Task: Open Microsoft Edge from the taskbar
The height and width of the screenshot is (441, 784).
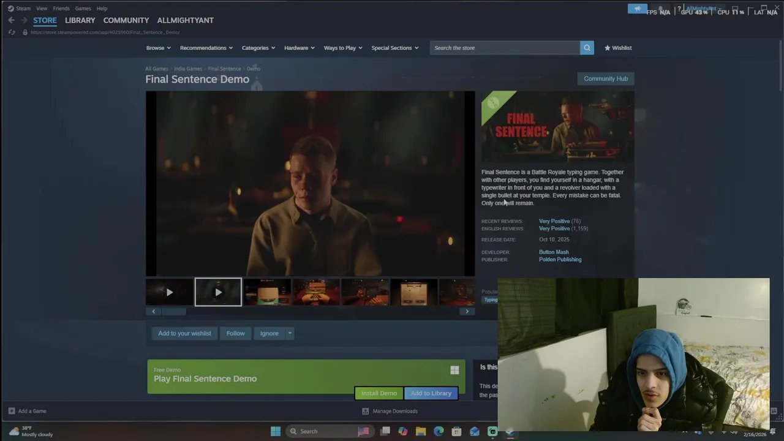Action: pos(439,431)
